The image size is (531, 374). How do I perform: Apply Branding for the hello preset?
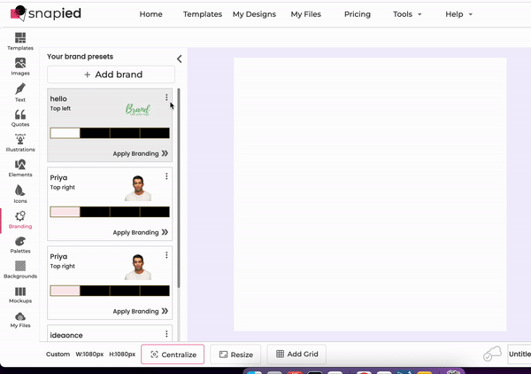140,153
